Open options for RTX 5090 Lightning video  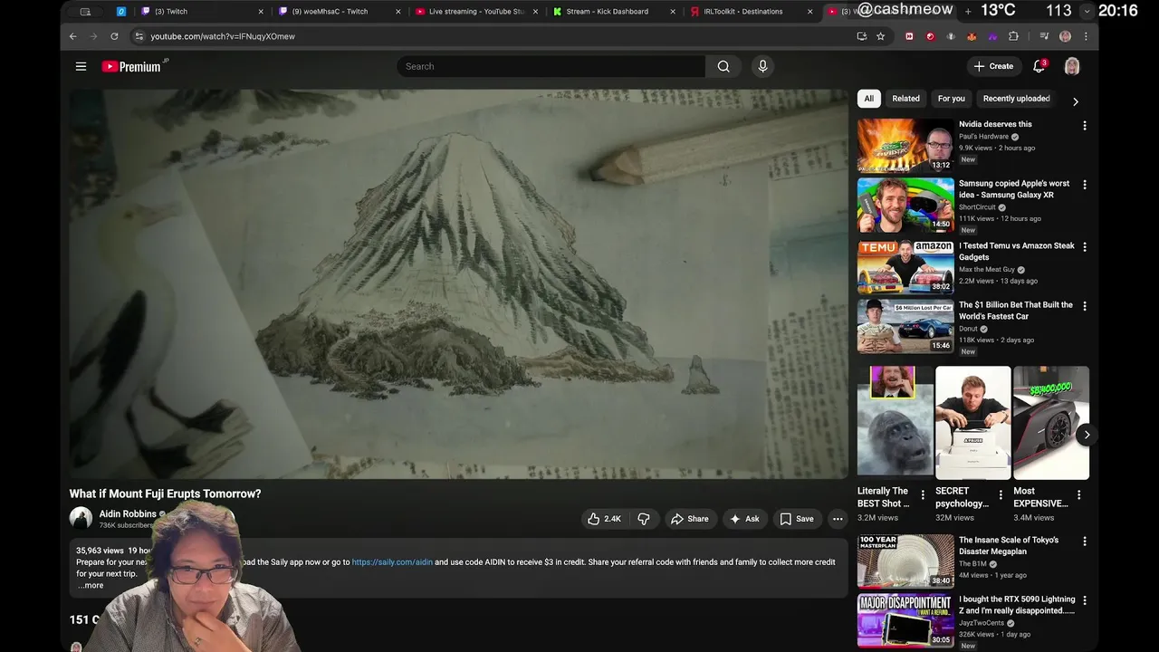(x=1084, y=600)
